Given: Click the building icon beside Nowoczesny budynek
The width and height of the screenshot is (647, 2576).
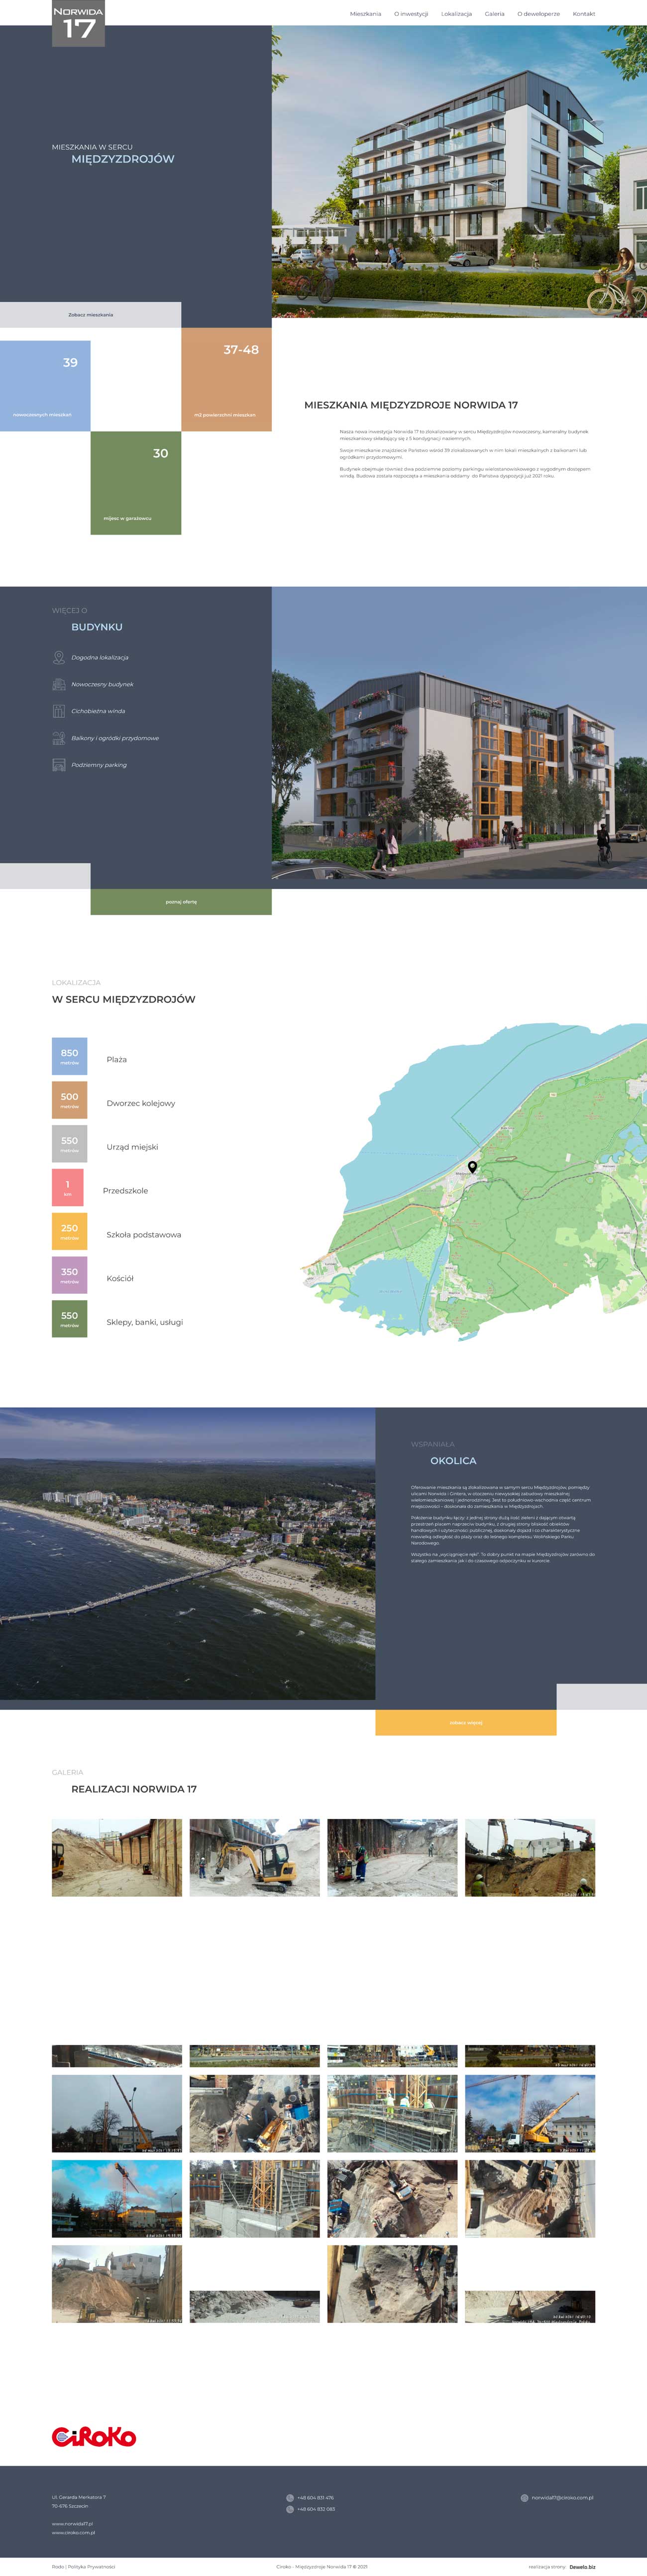Looking at the screenshot, I should click(x=58, y=684).
